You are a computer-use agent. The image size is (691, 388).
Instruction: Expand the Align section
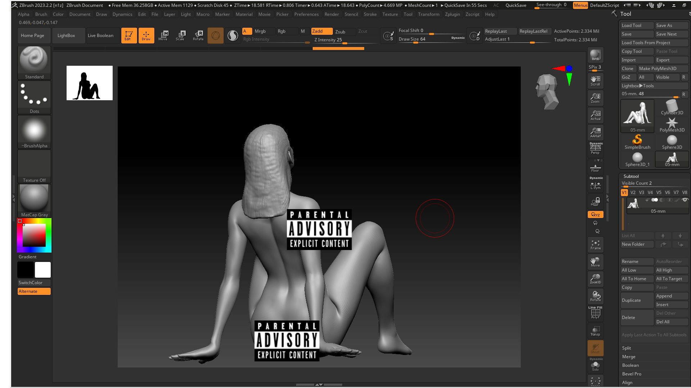(627, 382)
